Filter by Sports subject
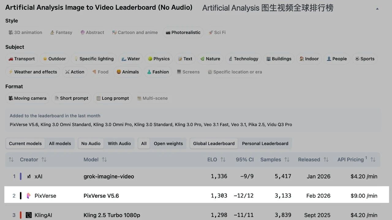This screenshot has height=220, width=392. pyautogui.click(x=364, y=59)
